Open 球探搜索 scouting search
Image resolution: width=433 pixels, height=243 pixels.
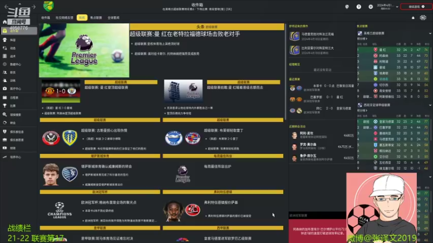pos(19,114)
